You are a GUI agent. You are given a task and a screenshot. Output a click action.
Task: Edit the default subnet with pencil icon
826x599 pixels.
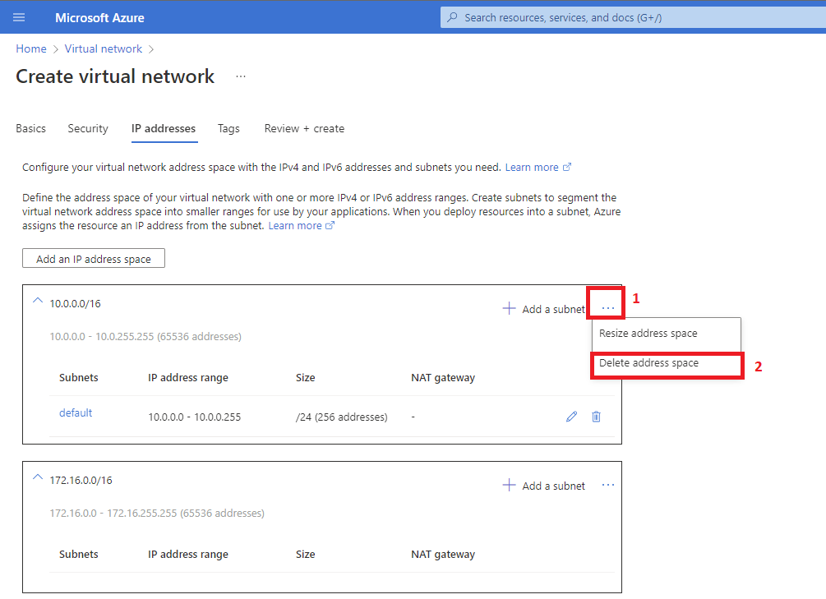[571, 417]
